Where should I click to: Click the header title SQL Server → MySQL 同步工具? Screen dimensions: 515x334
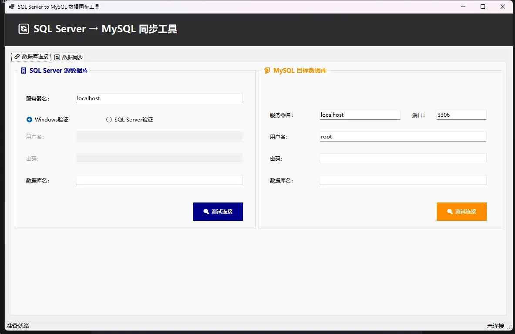(105, 29)
